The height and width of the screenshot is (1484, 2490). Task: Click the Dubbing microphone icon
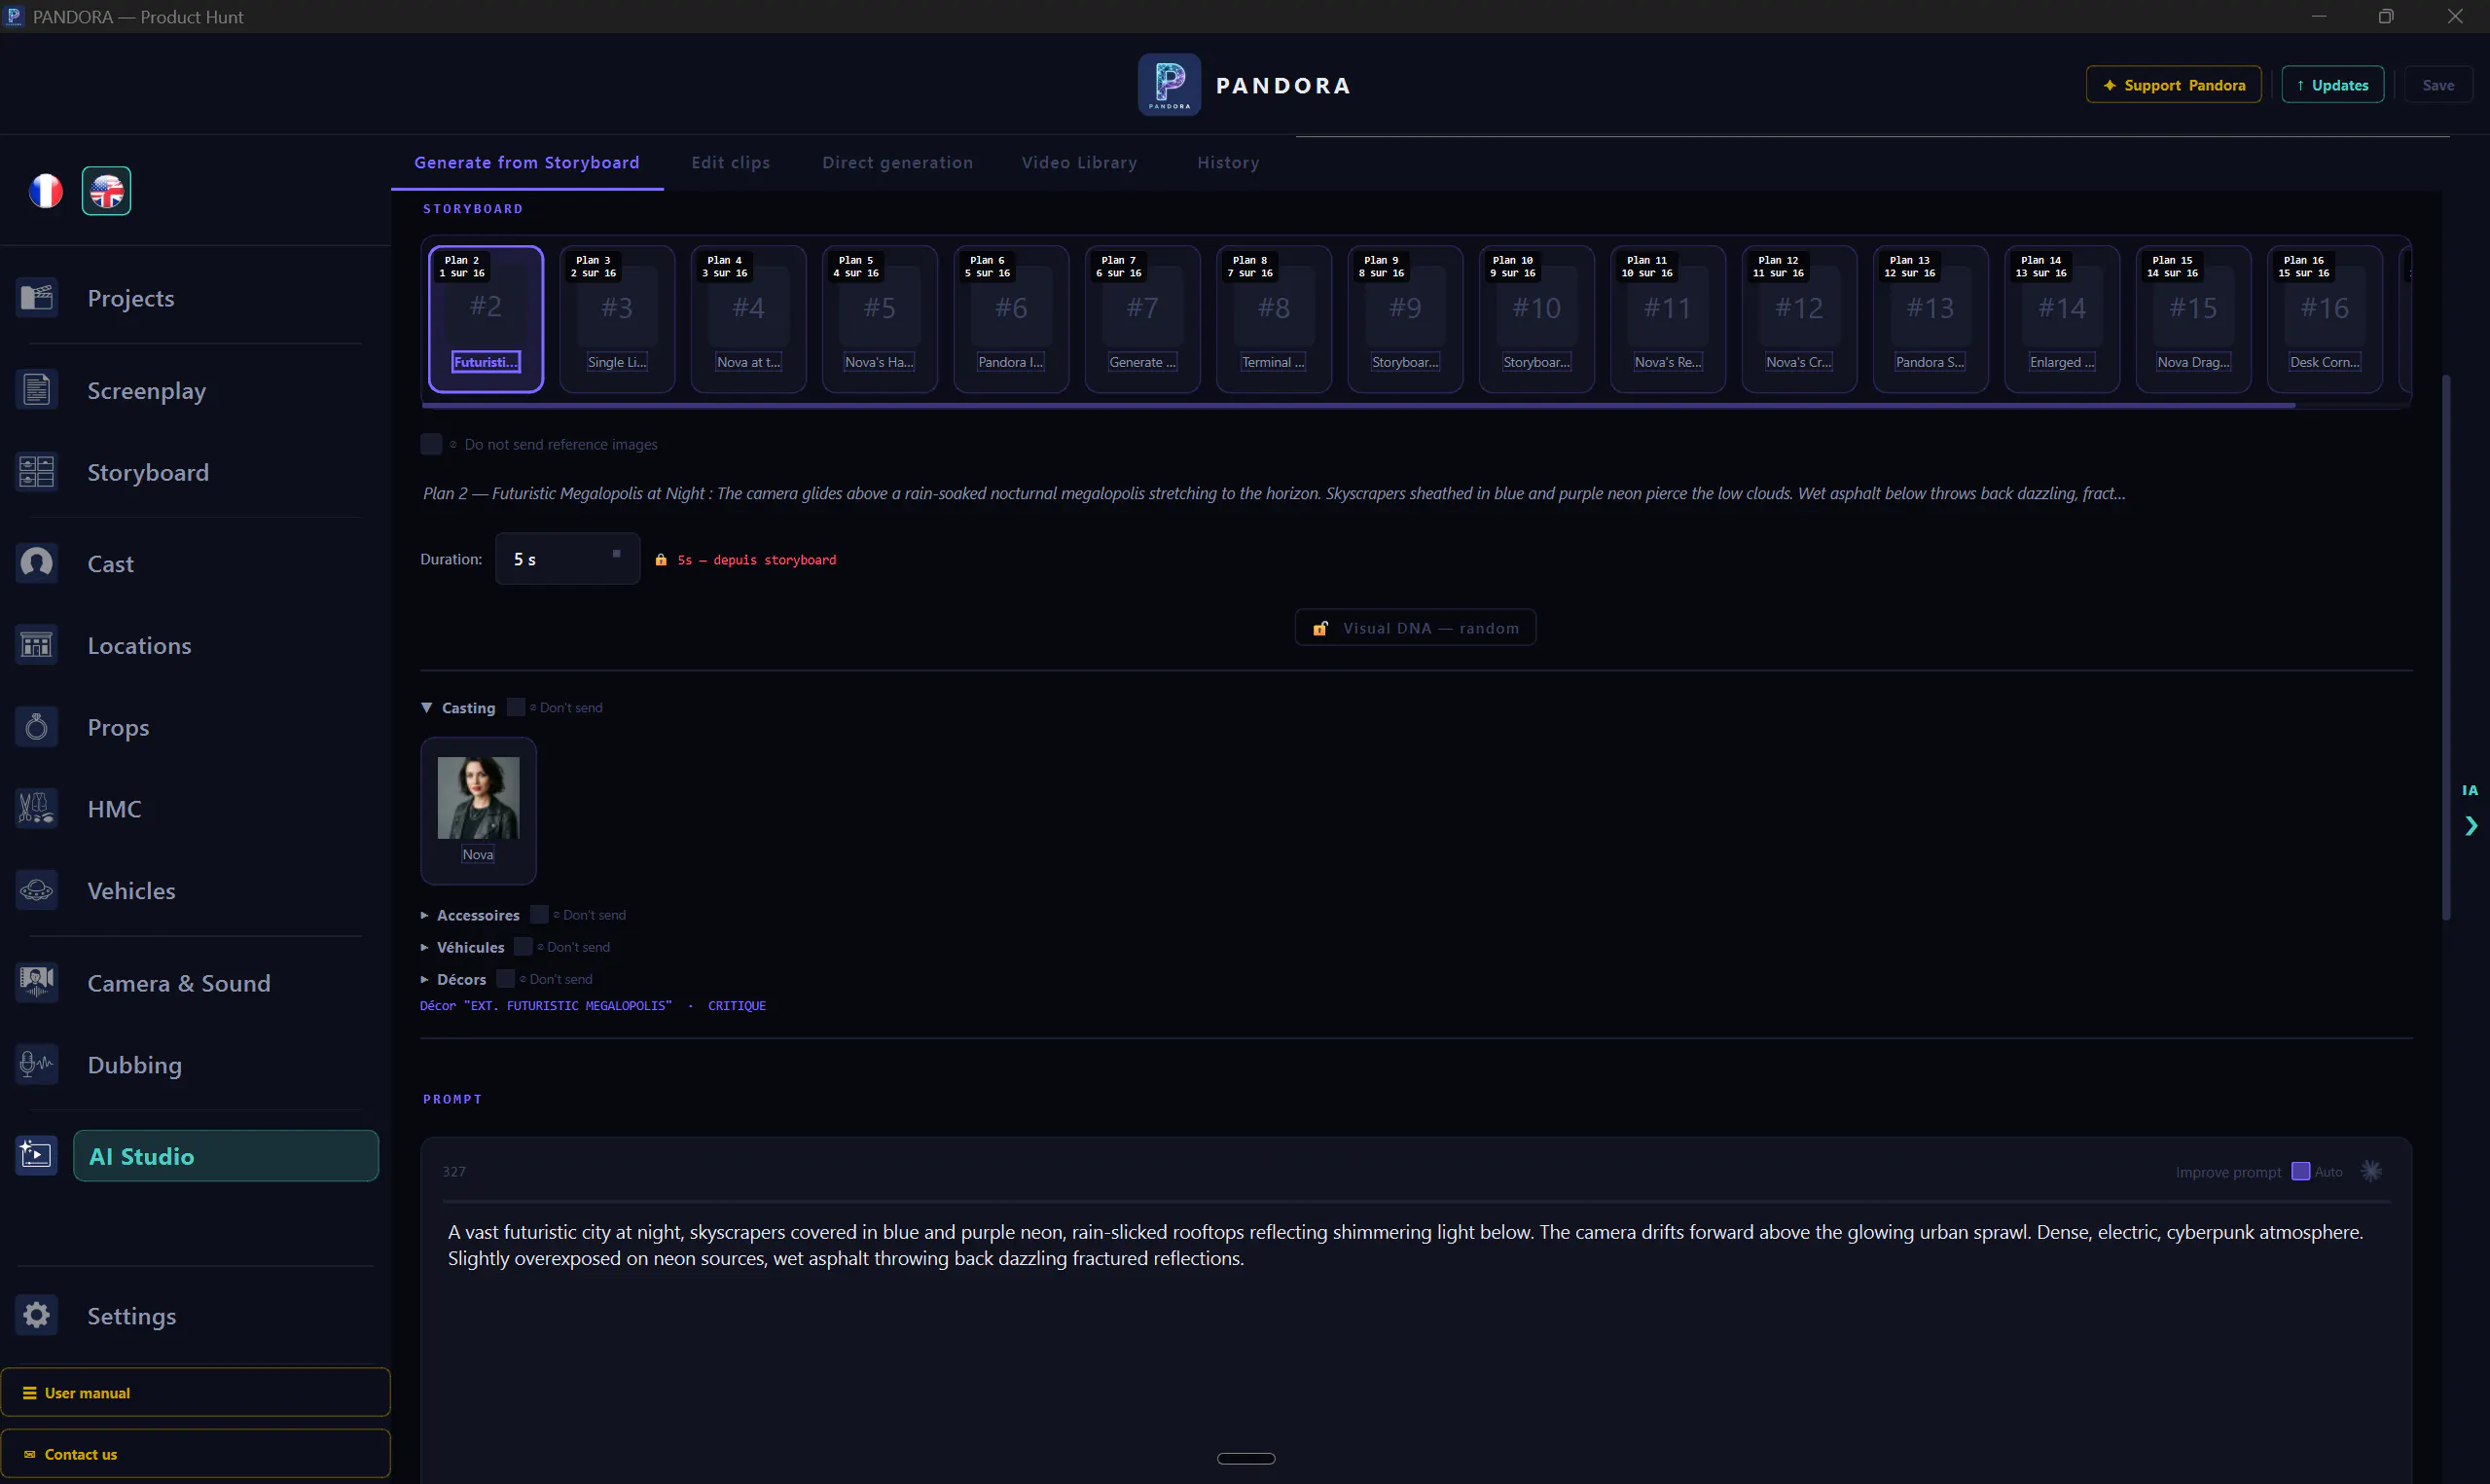point(37,1063)
